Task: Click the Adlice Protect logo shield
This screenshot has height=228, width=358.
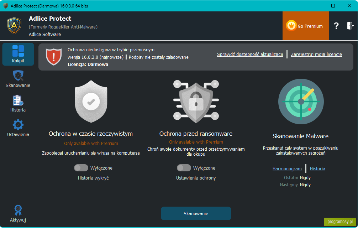Action: (14, 26)
